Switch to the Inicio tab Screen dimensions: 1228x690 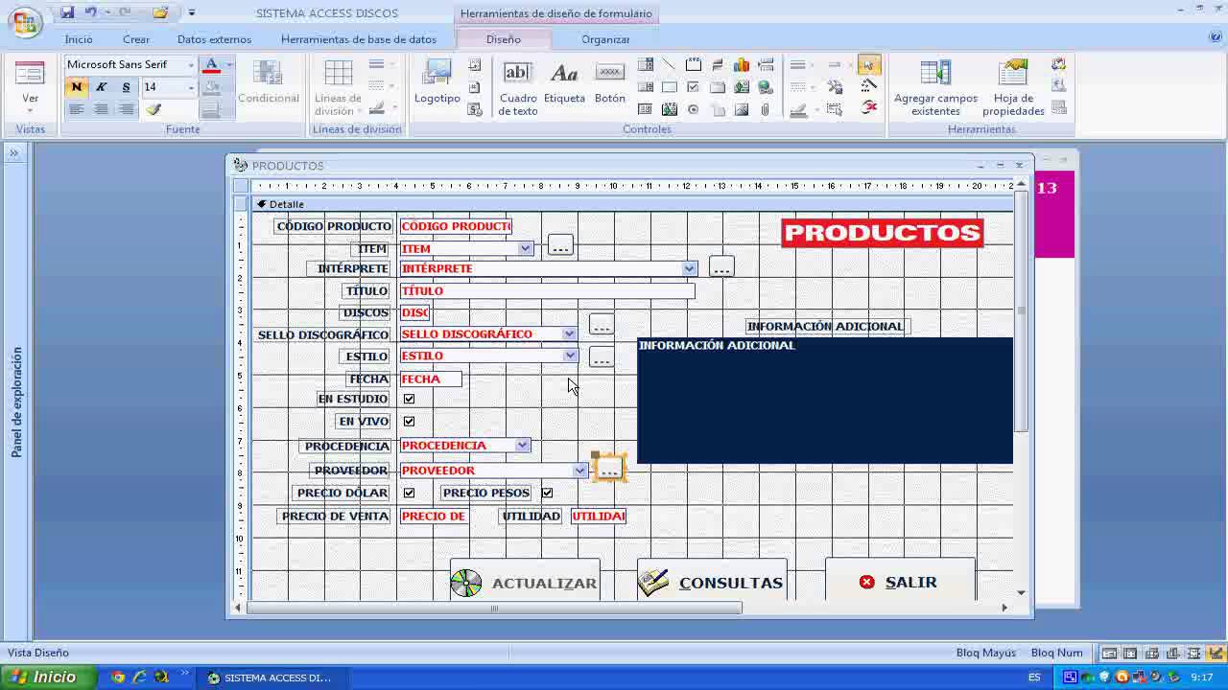coord(79,39)
